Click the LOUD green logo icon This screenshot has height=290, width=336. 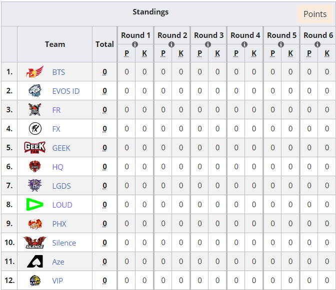tap(35, 205)
